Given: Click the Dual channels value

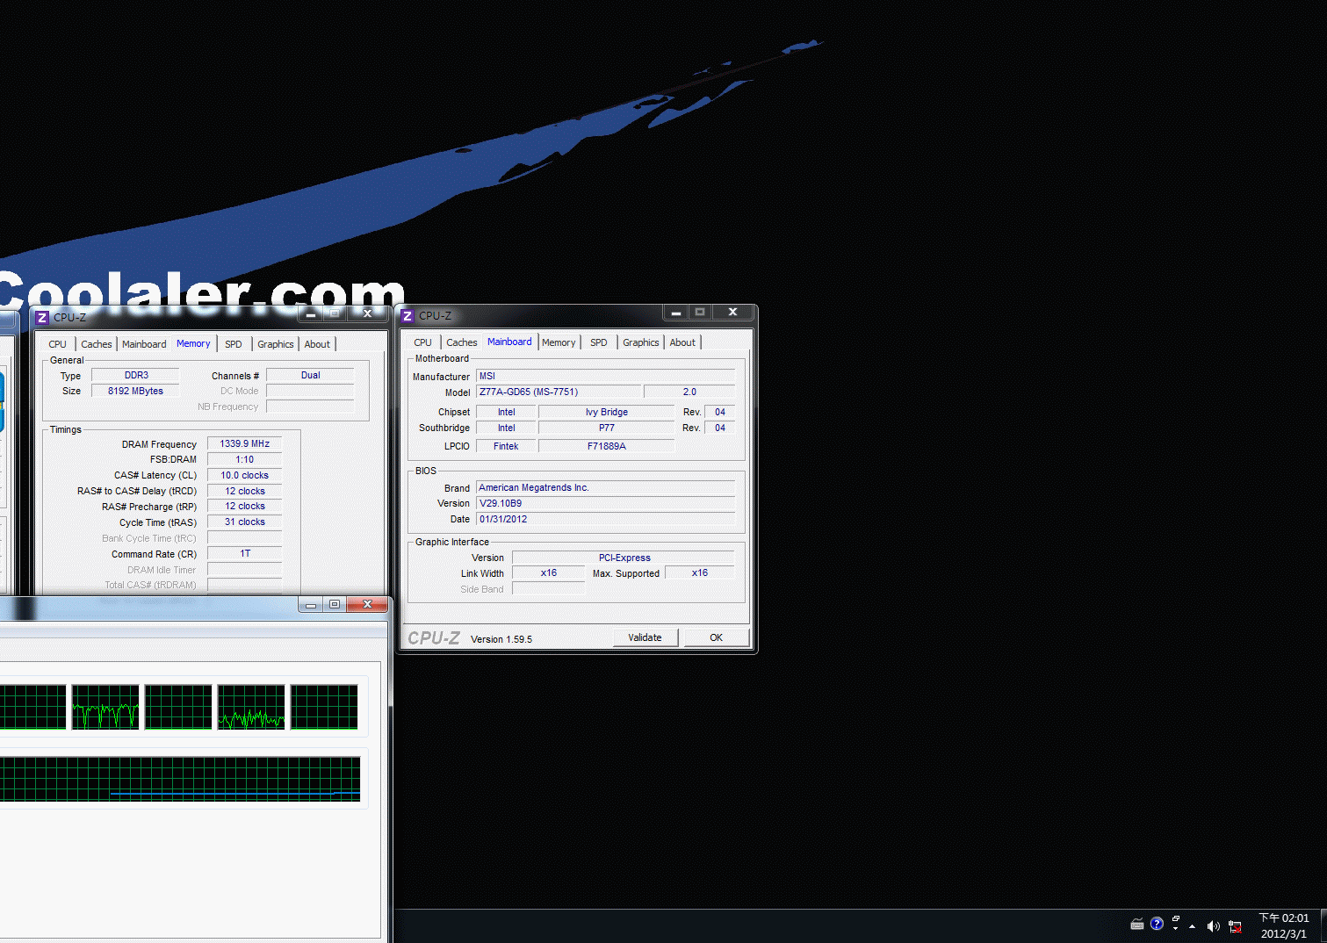Looking at the screenshot, I should click(310, 375).
